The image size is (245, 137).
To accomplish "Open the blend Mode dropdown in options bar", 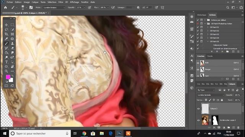I will (54, 8).
